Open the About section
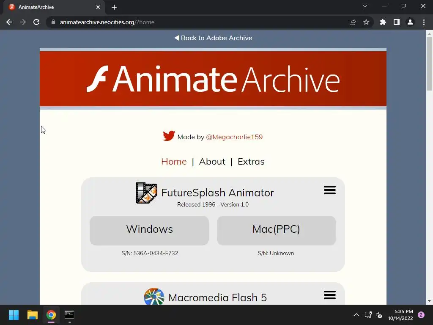This screenshot has width=433, height=325. click(x=212, y=161)
